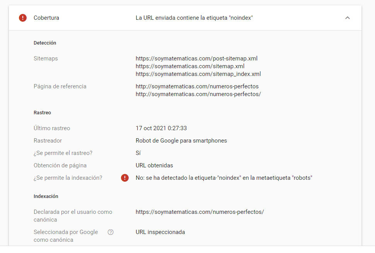Click the 'URL inspeccionada' value
This screenshot has width=375, height=253.
click(160, 232)
